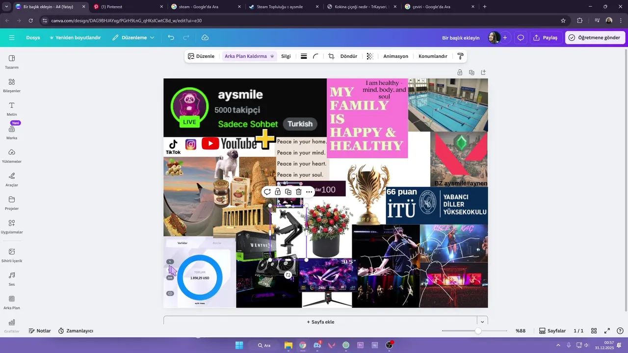The width and height of the screenshot is (628, 353).
Task: Switch to steam - Google'da Ara tab
Action: tap(206, 7)
